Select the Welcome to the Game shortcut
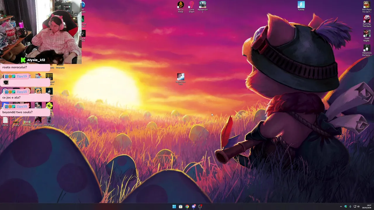374x210 pixels. coord(367,50)
